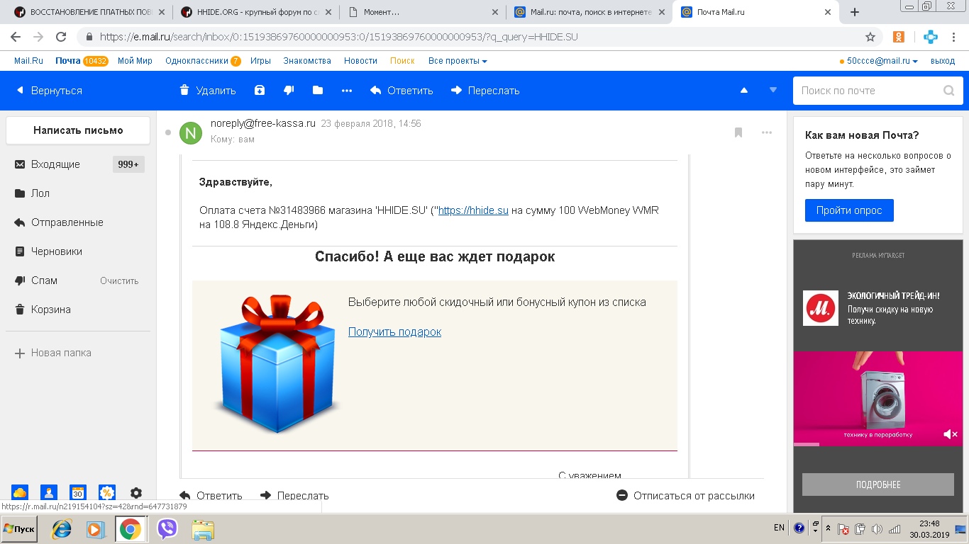This screenshot has width=969, height=544.
Task: Open Мой Мир in the portal bar
Action: click(135, 61)
